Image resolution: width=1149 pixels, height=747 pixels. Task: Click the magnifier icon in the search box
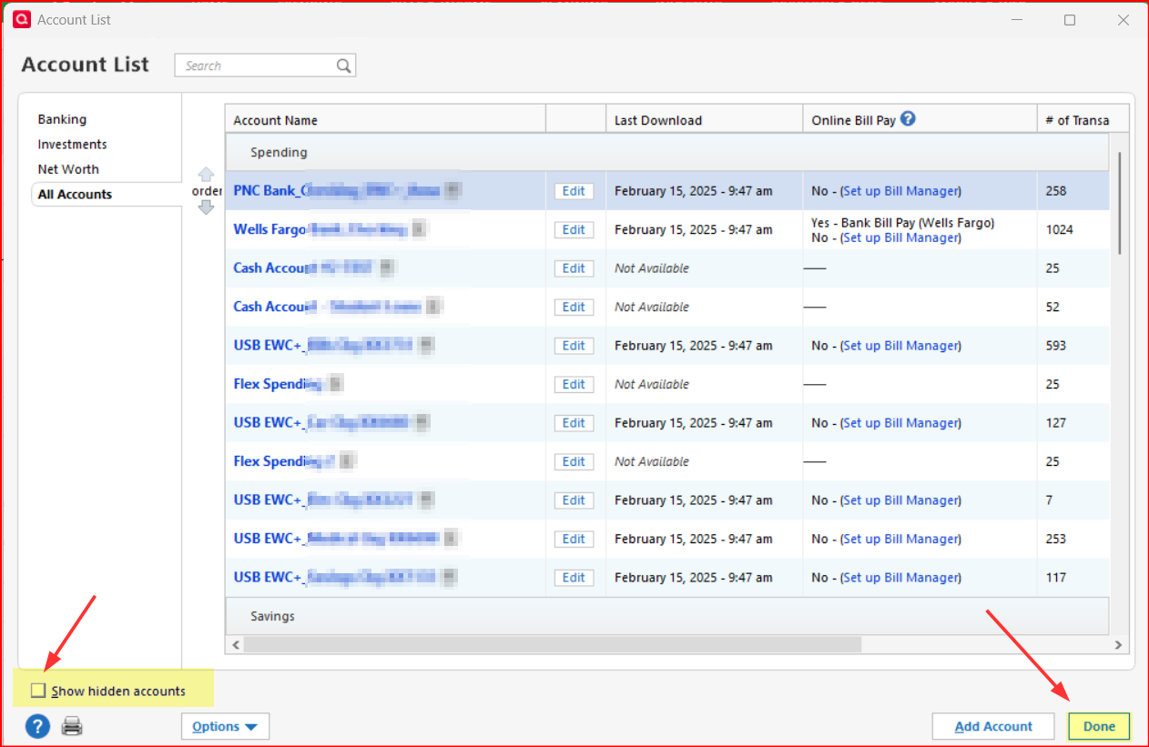click(343, 66)
